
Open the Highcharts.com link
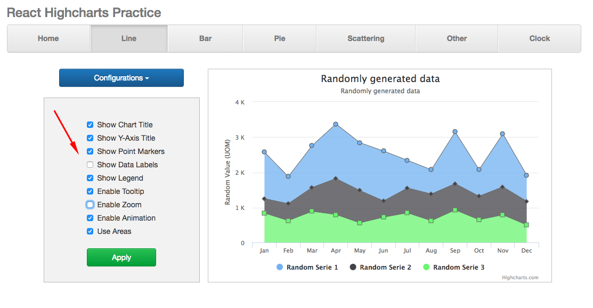pos(522,277)
